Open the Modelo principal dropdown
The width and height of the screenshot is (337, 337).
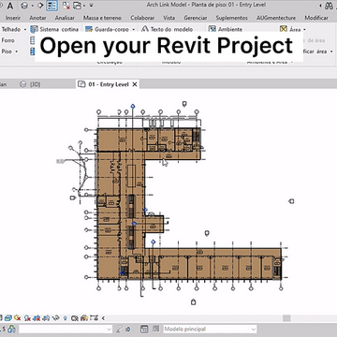tap(210, 329)
